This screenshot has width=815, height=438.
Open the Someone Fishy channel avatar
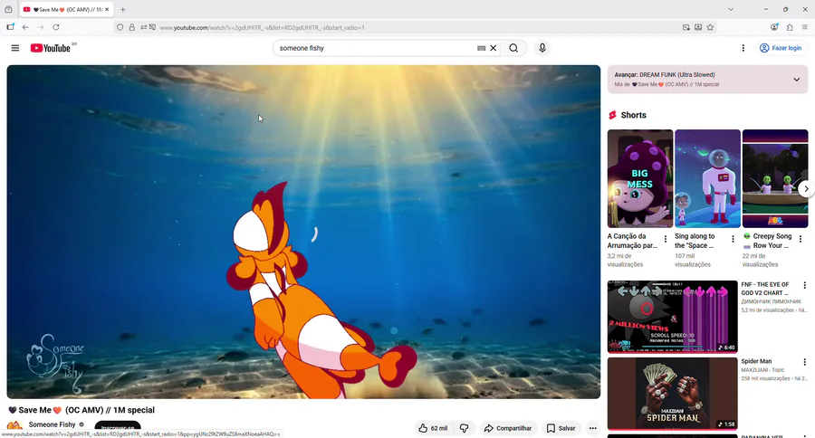point(14,426)
